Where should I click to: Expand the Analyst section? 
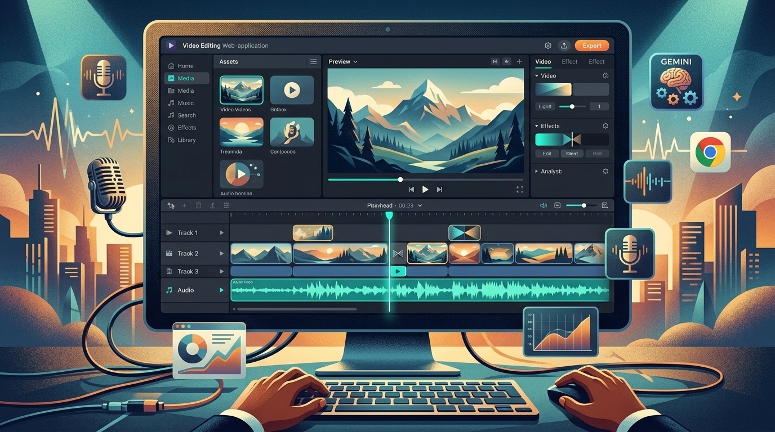[537, 171]
